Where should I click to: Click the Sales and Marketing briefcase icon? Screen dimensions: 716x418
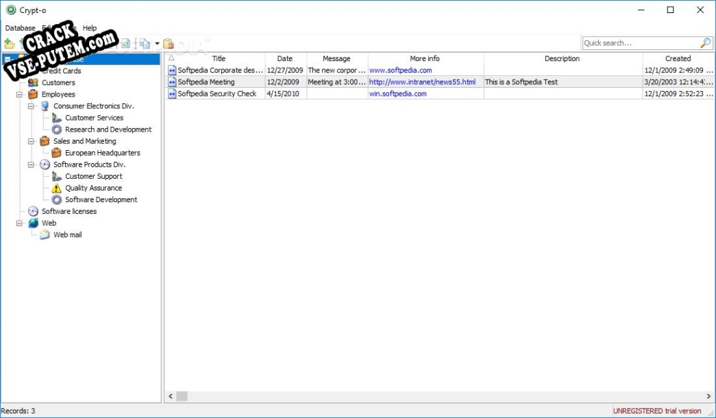tap(45, 141)
